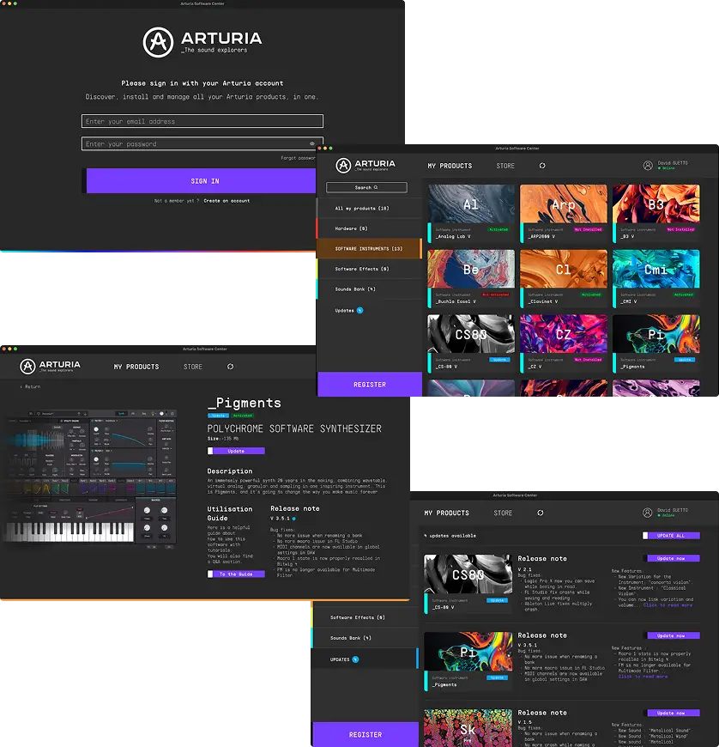Open Updates in the product list sidebar
Screen dimensions: 719x747
(344, 310)
